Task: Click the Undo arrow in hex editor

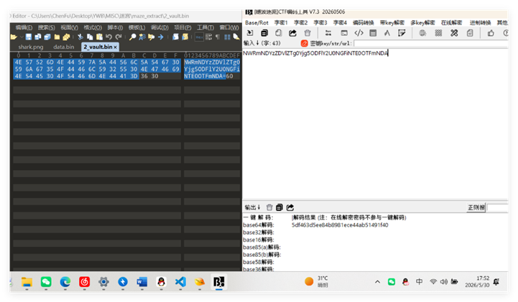Action: coord(108,37)
